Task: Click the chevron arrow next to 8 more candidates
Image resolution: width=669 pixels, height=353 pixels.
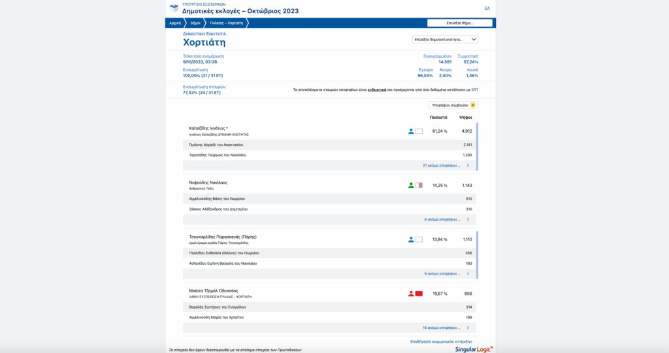Action: click(x=468, y=220)
